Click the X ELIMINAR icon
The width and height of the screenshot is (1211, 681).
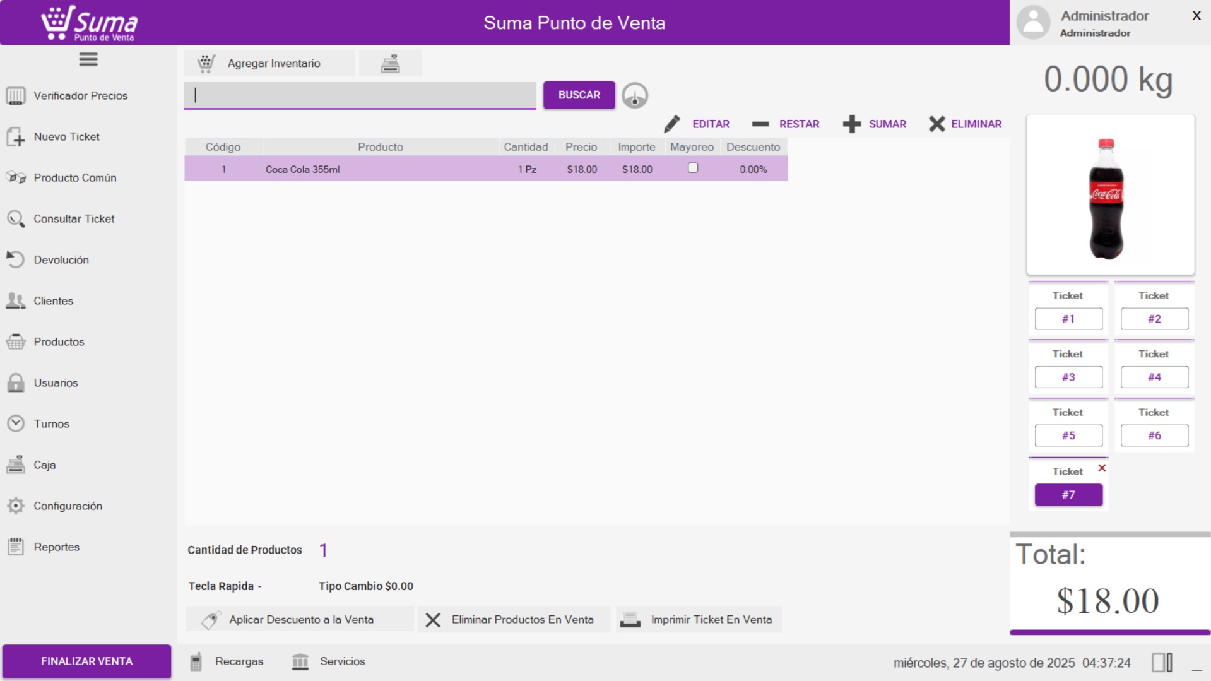pyautogui.click(x=936, y=124)
